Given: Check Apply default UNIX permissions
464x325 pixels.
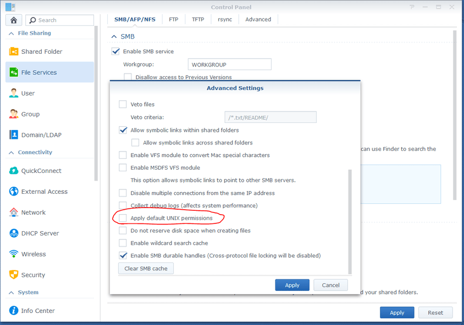Looking at the screenshot, I should (x=123, y=218).
